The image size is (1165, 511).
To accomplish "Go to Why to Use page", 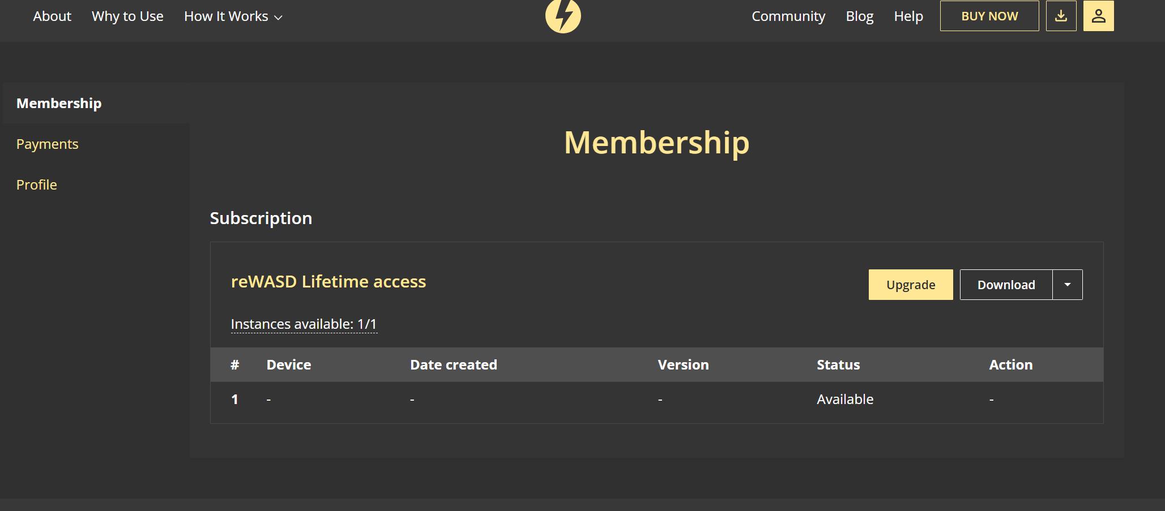I will coord(127,16).
